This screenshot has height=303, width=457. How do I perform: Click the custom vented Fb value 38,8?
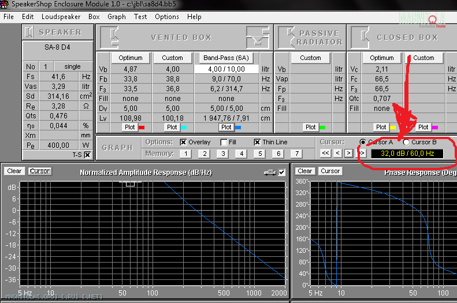click(173, 79)
